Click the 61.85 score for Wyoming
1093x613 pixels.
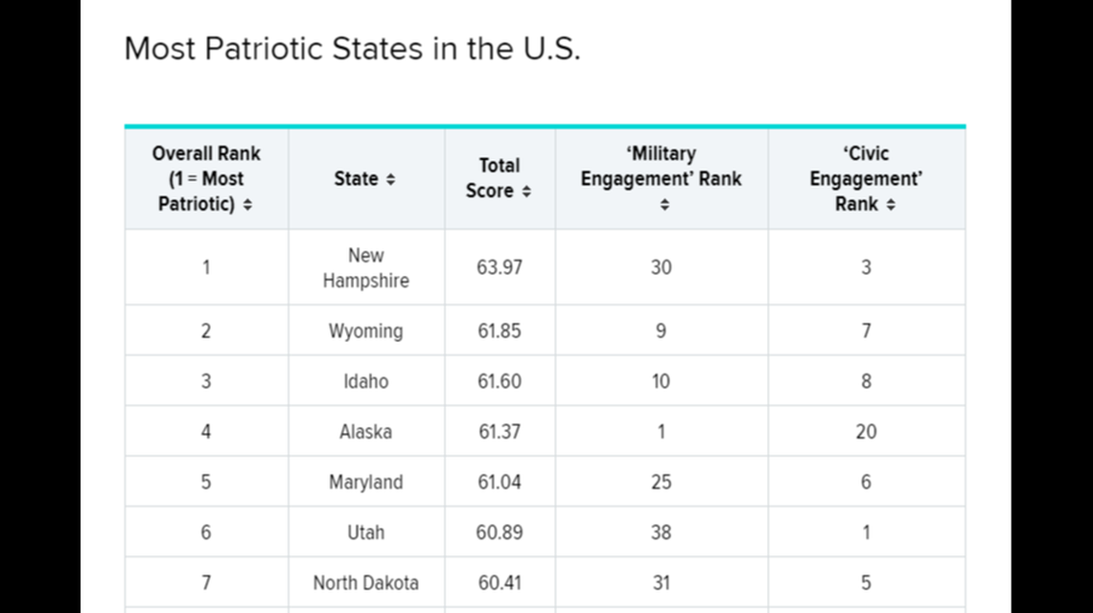pos(500,331)
